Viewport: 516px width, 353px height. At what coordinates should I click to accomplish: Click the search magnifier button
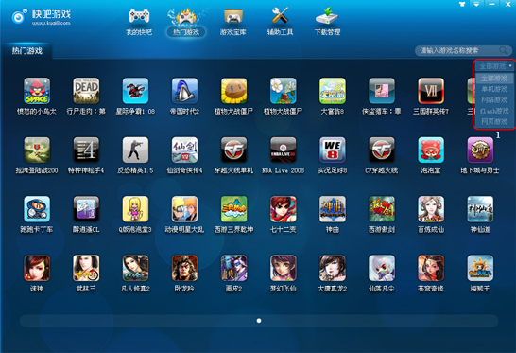[503, 50]
